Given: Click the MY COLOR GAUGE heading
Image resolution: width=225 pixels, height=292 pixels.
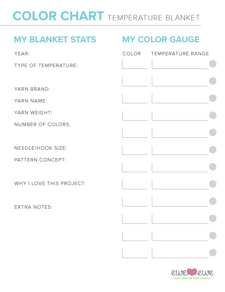Looking at the screenshot, I should click(x=161, y=39).
